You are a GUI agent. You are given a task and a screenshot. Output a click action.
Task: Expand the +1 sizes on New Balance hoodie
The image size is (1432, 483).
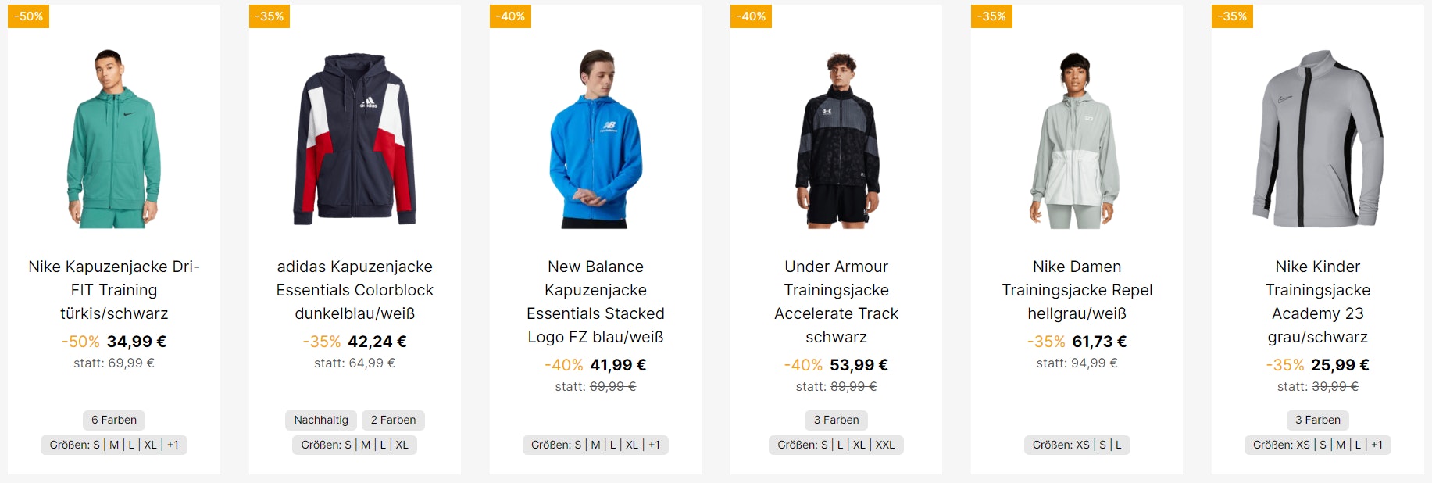[x=654, y=445]
